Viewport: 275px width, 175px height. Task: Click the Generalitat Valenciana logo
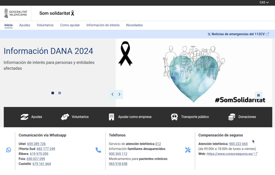(16, 13)
